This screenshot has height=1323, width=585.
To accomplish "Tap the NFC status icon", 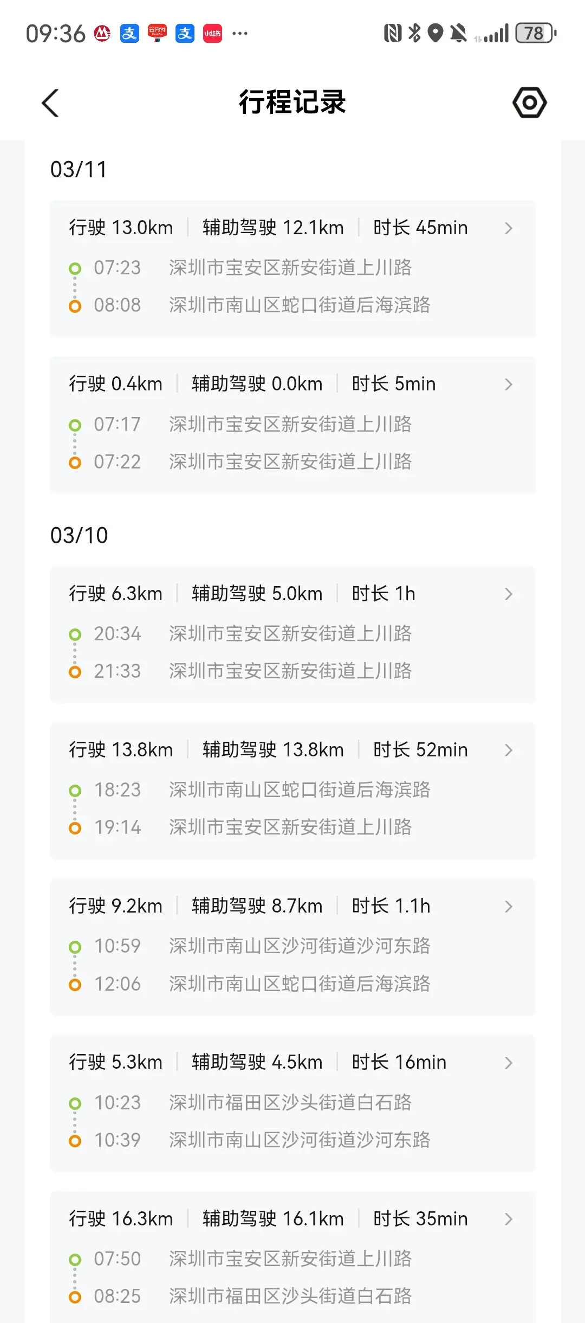I will pyautogui.click(x=392, y=33).
